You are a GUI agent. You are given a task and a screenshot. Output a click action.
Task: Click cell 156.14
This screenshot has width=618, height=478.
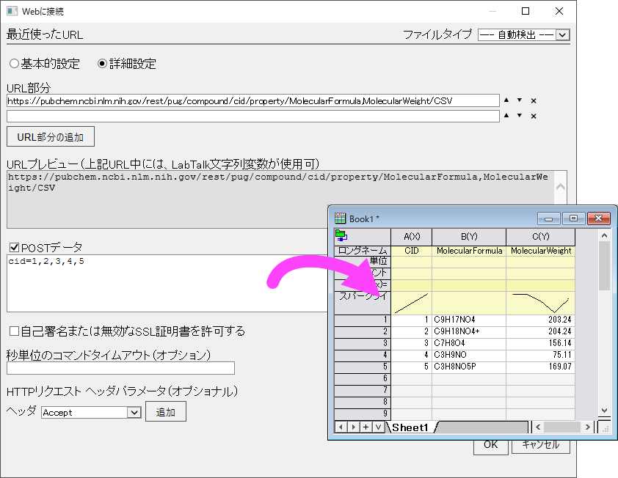tap(540, 343)
